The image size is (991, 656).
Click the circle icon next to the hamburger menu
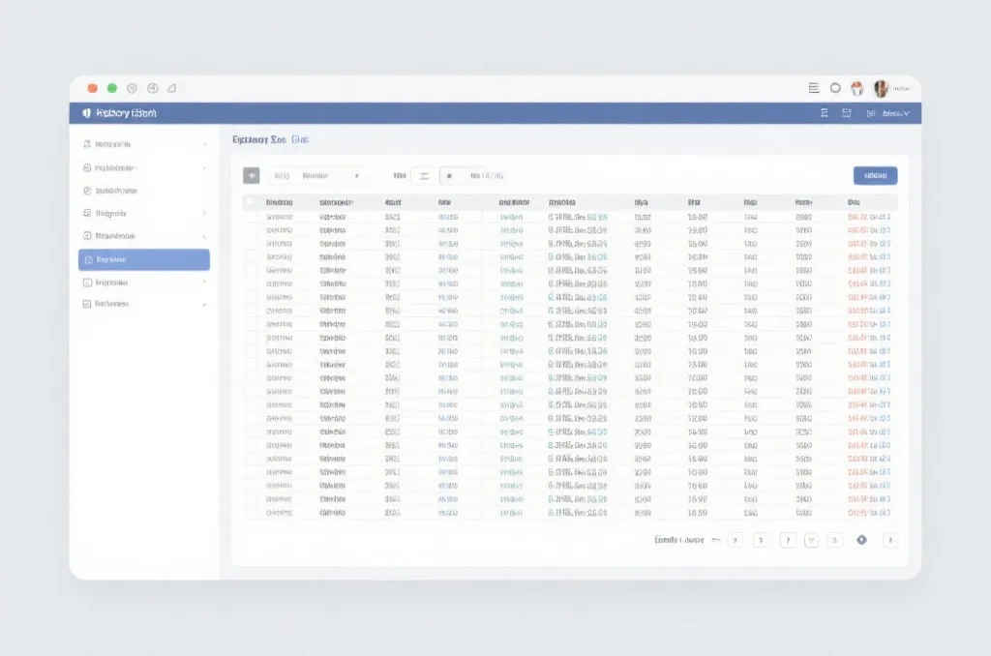click(835, 88)
